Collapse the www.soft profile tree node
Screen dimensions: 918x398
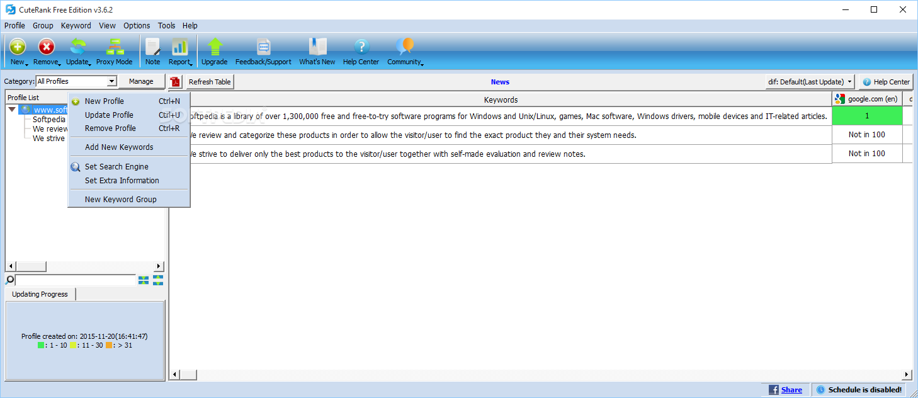[x=12, y=110]
